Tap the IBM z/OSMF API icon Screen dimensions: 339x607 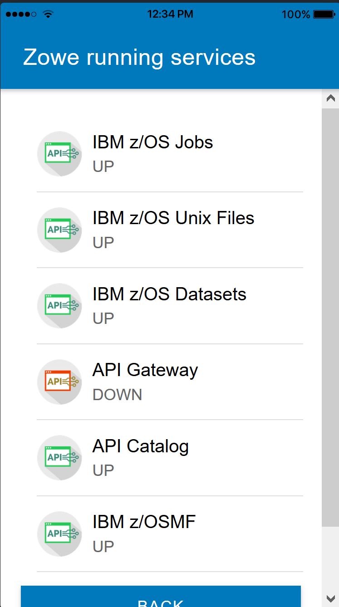coord(59,534)
